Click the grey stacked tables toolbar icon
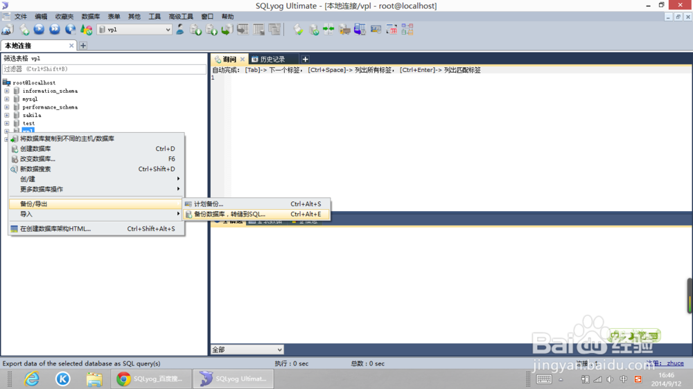This screenshot has width=693, height=389. coord(274,30)
